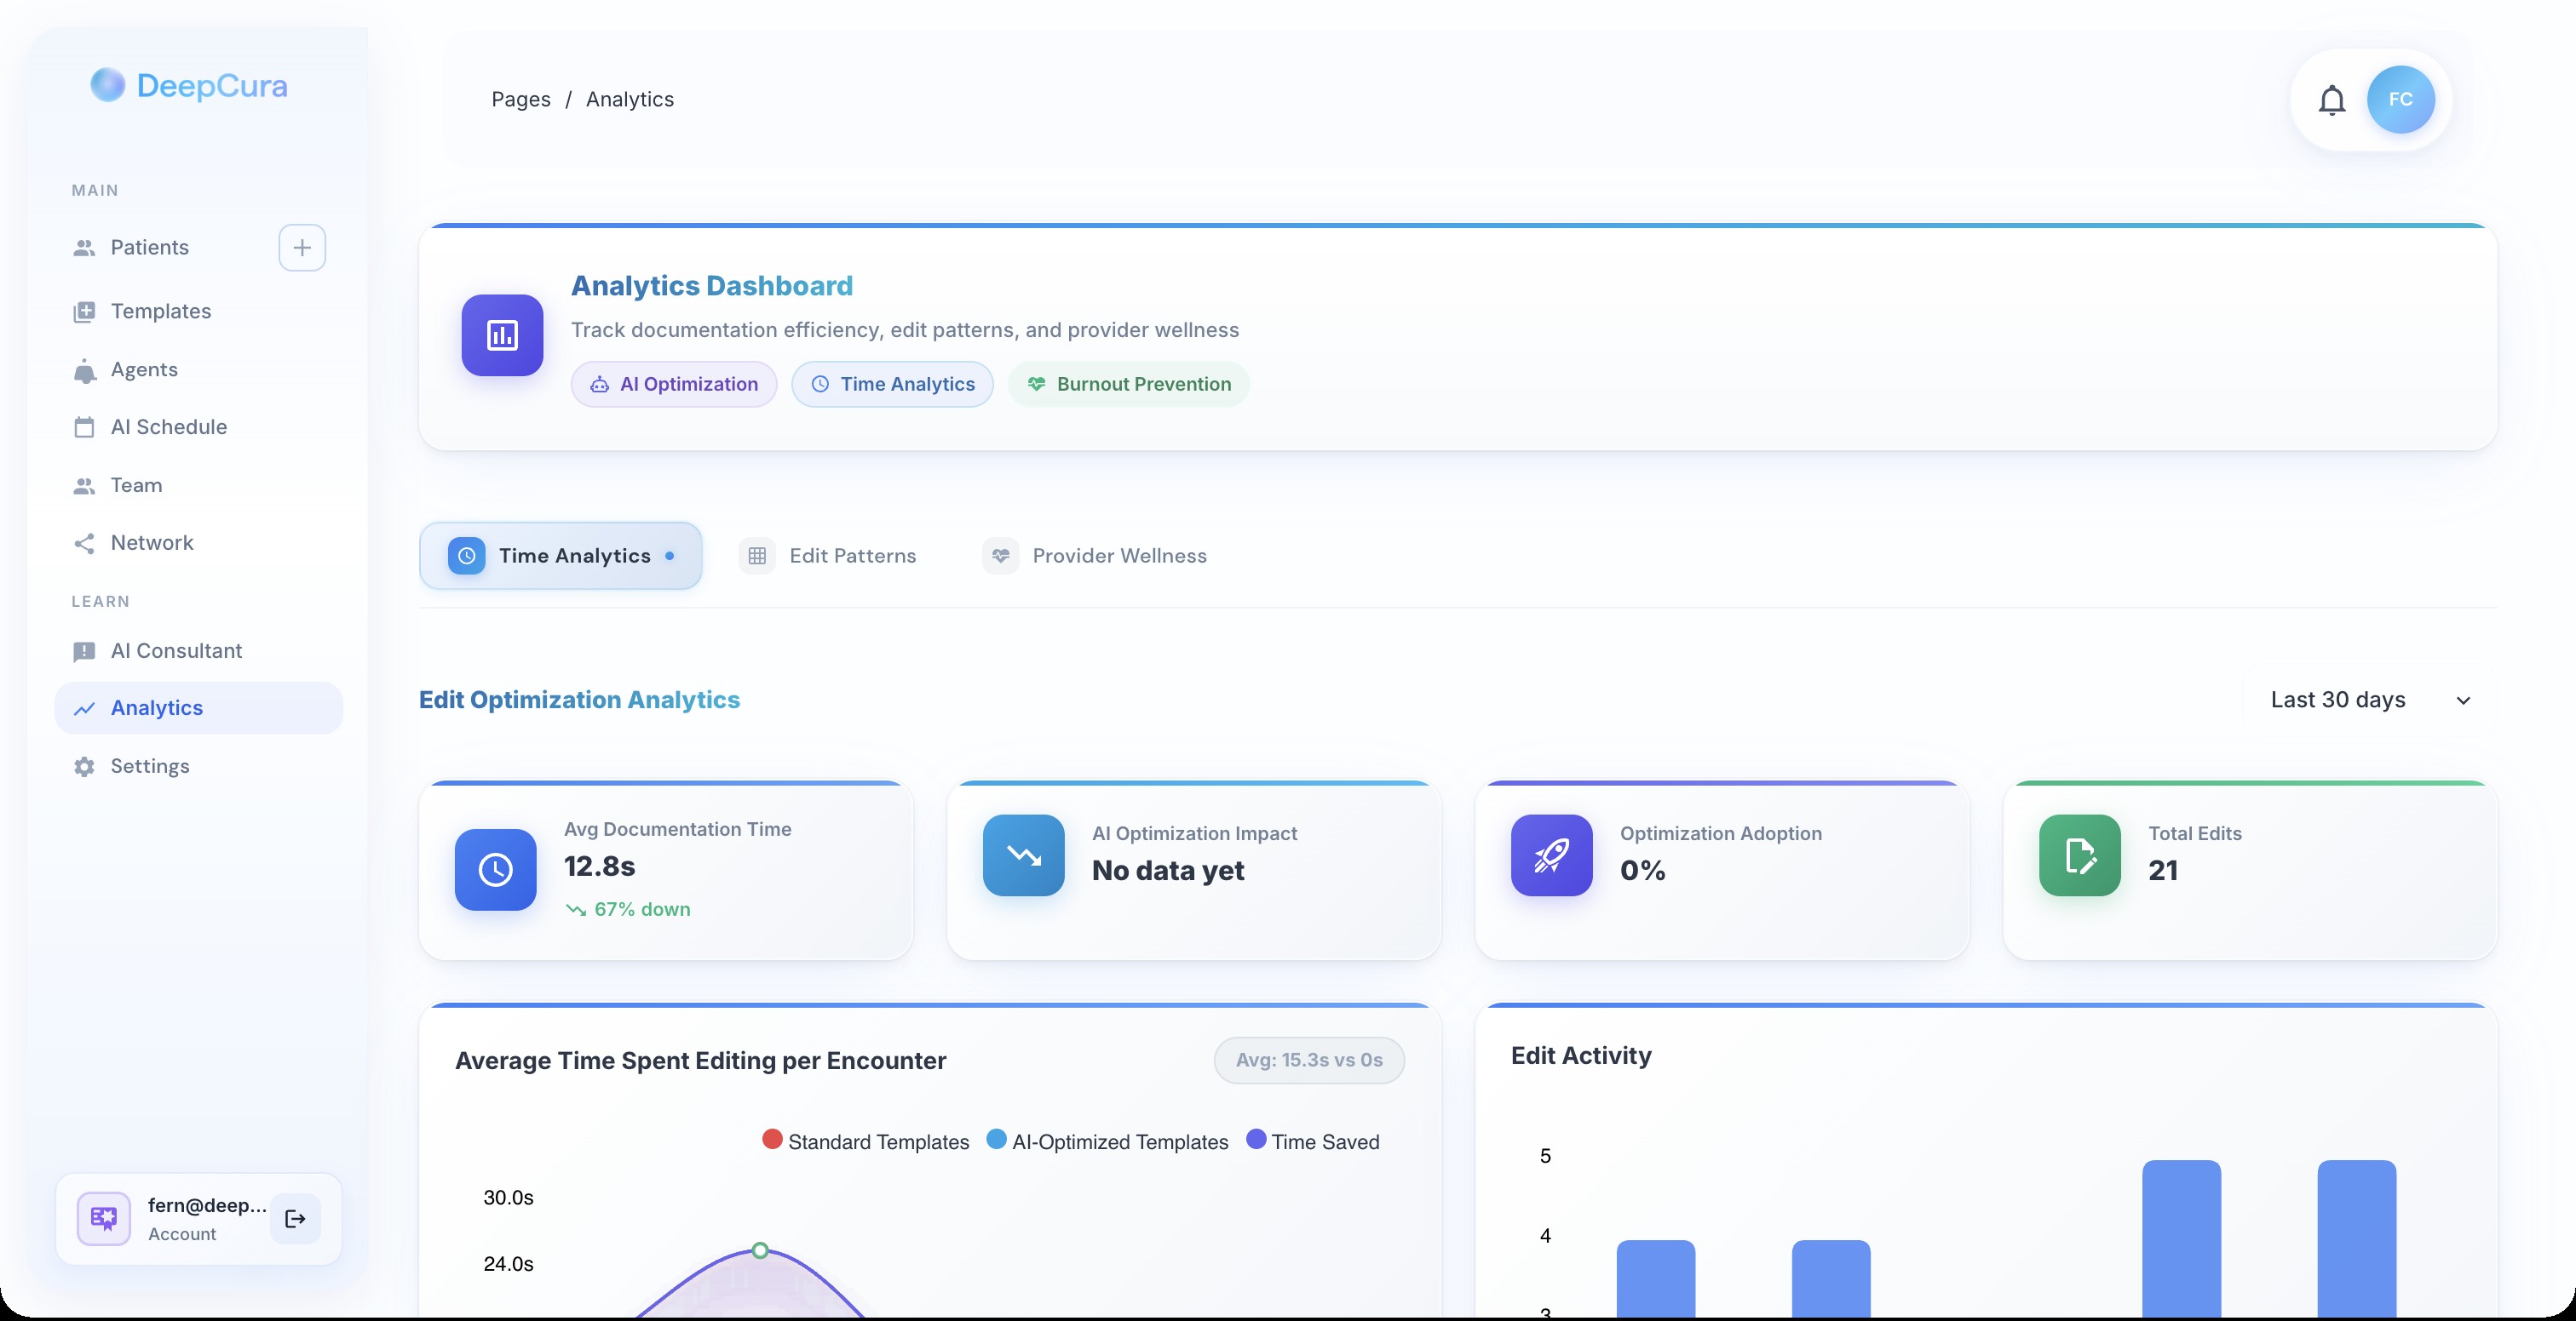The image size is (2576, 1321).
Task: Click the Avg: 15.3s vs 0s badge
Action: [1309, 1061]
